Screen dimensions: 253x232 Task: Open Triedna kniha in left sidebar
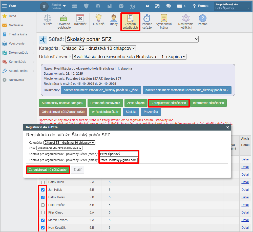pos(18,34)
